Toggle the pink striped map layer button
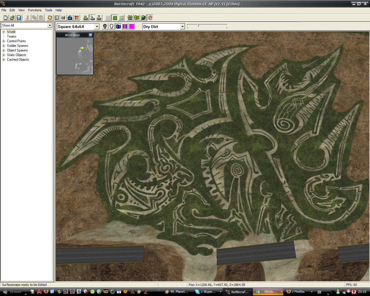Image resolution: width=370 pixels, height=296 pixels. (125, 26)
